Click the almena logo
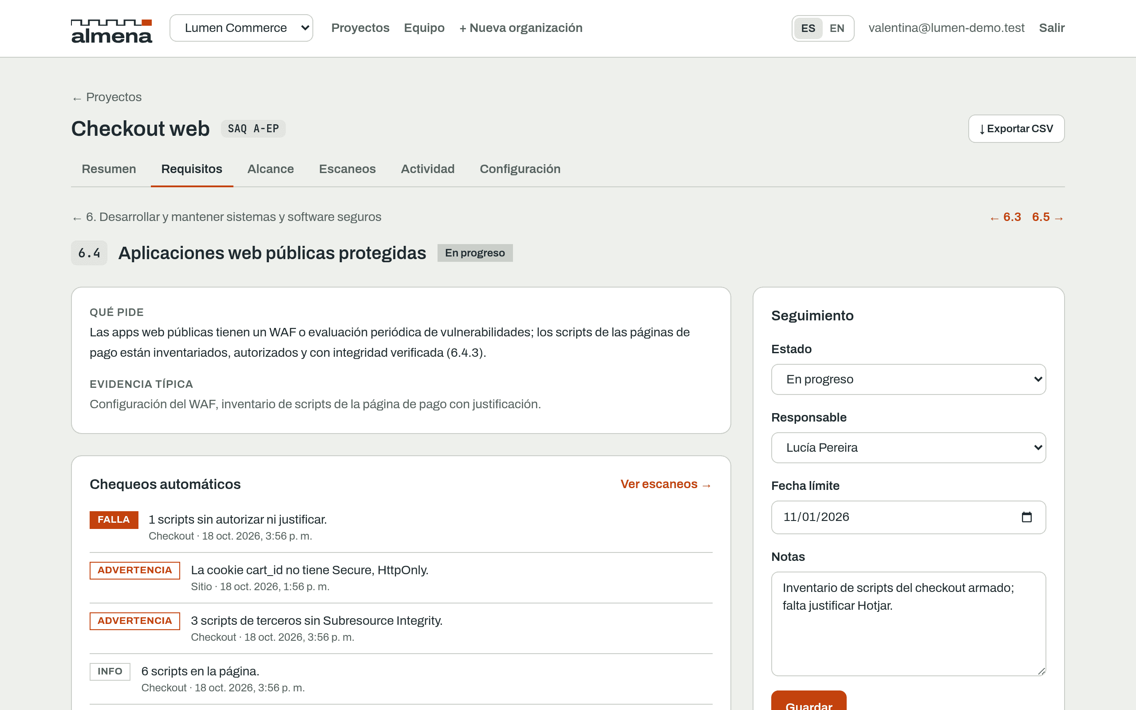1136x710 pixels. point(112,31)
